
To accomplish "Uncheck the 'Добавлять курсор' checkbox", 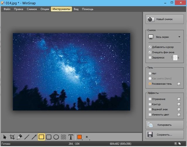I will [x=150, y=47].
